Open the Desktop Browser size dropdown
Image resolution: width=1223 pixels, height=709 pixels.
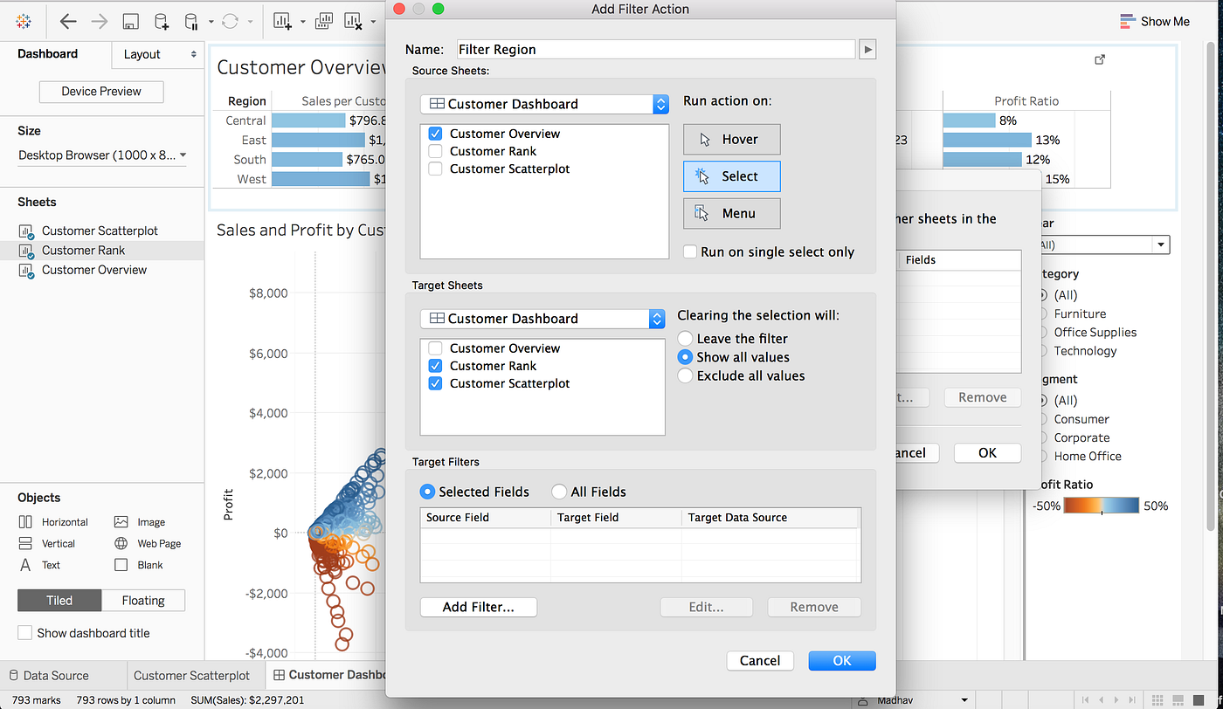point(102,155)
